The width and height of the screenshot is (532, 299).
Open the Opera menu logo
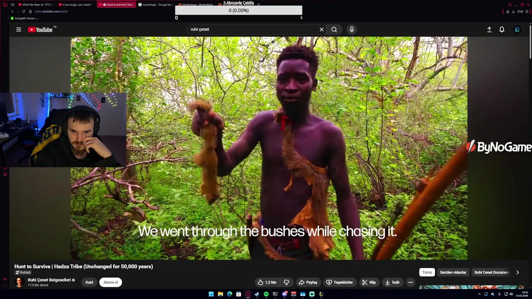[x=5, y=5]
